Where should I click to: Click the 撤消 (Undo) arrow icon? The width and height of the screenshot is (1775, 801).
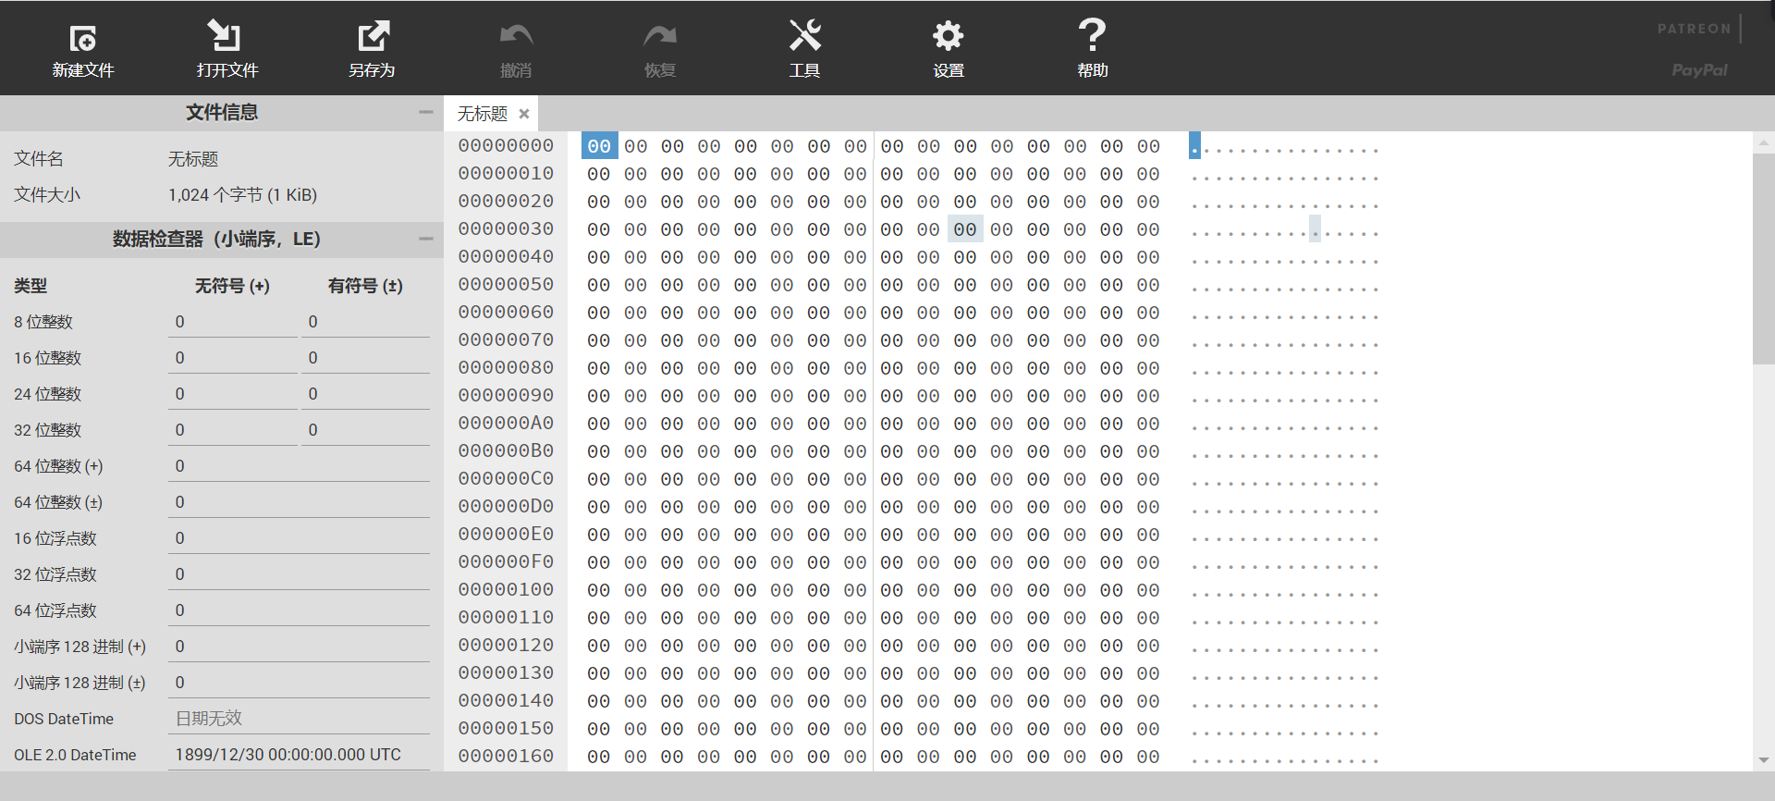point(516,35)
